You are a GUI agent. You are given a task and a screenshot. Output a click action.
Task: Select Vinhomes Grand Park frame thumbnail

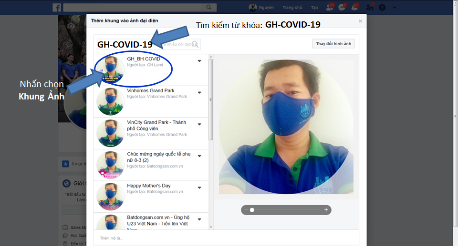pyautogui.click(x=110, y=102)
